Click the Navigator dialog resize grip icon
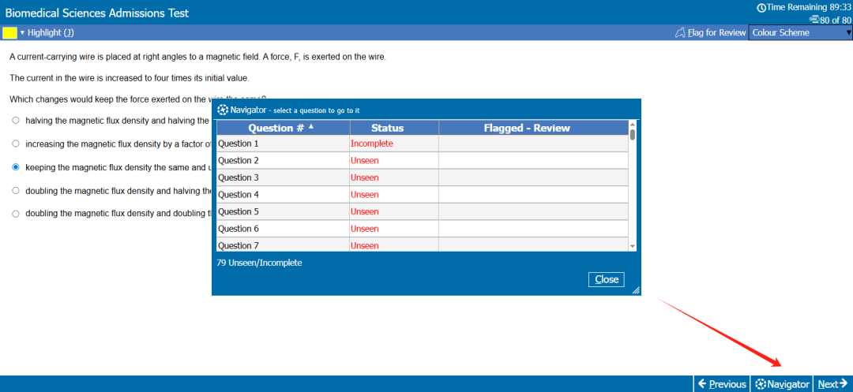 (x=636, y=291)
